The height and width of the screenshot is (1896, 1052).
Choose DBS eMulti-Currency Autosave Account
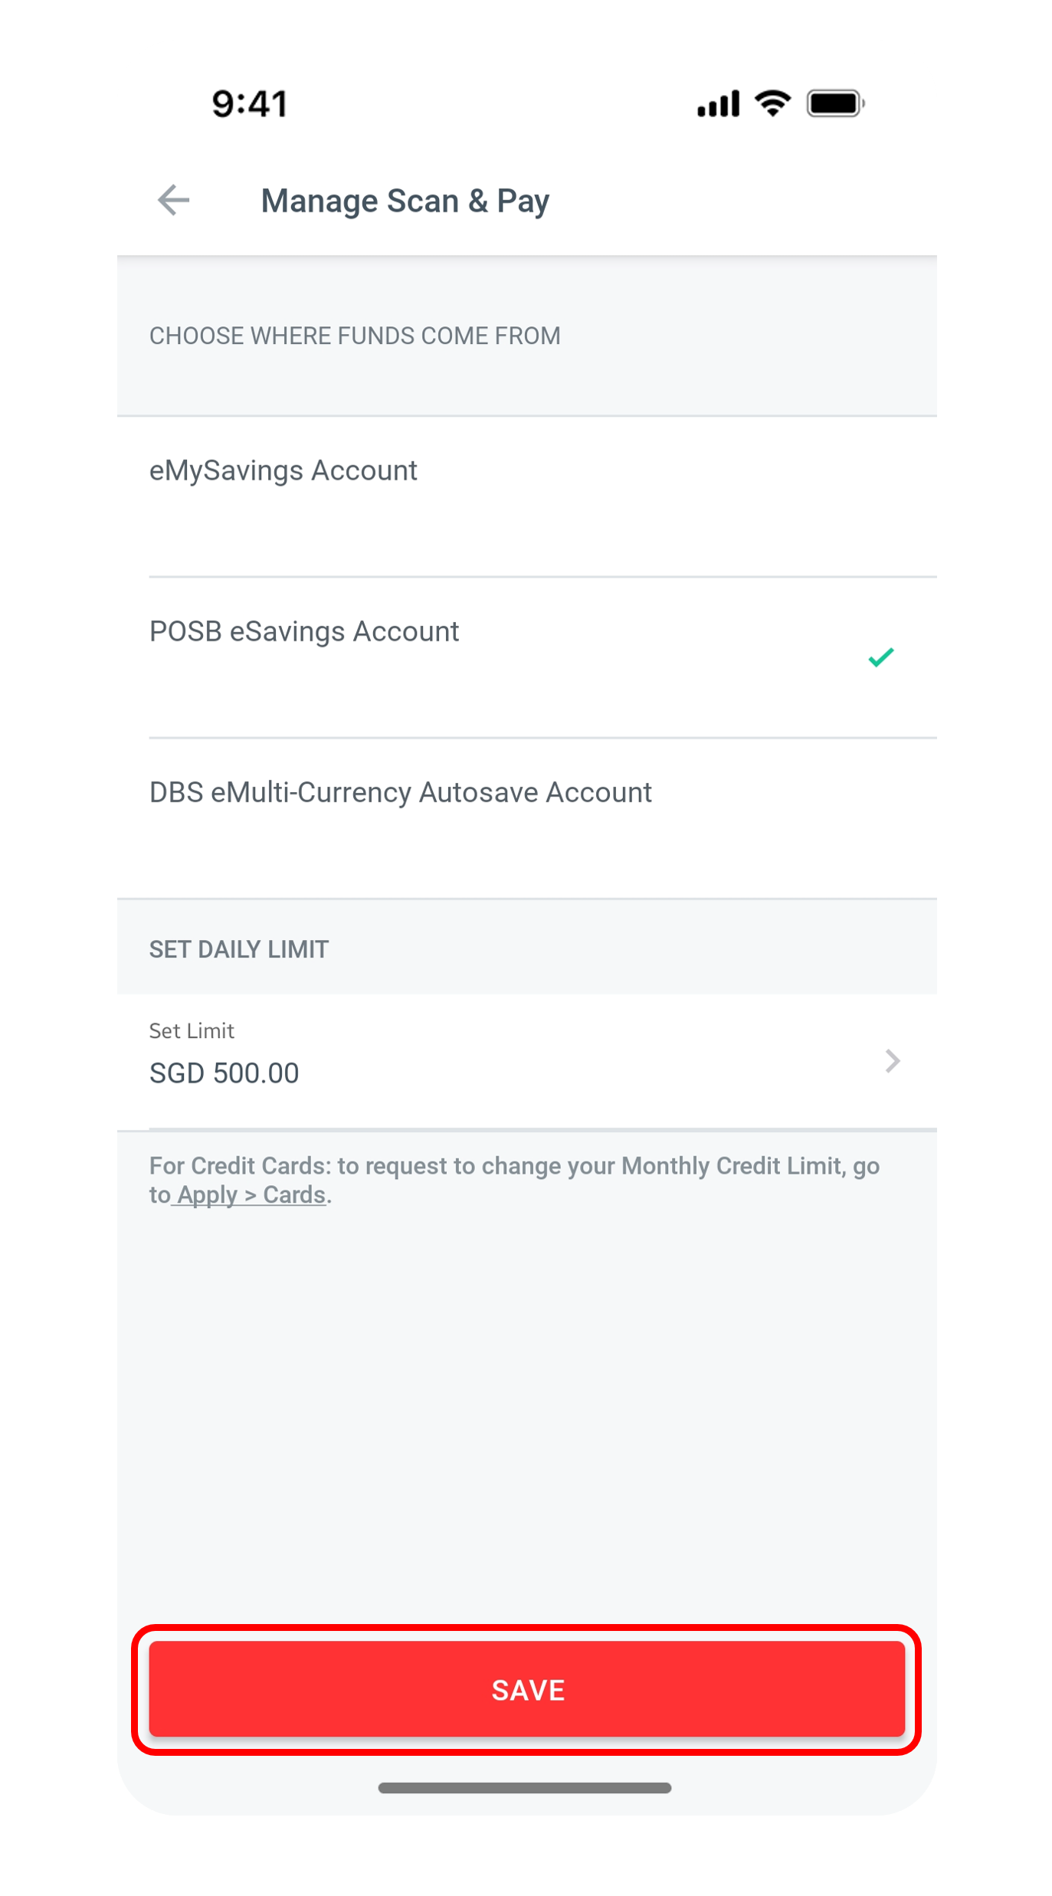[527, 818]
